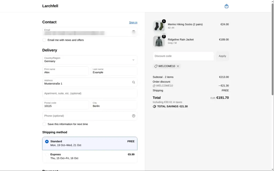The width and height of the screenshot is (274, 171).
Task: Click the Total Savings tag icon
Action: pyautogui.click(x=154, y=106)
